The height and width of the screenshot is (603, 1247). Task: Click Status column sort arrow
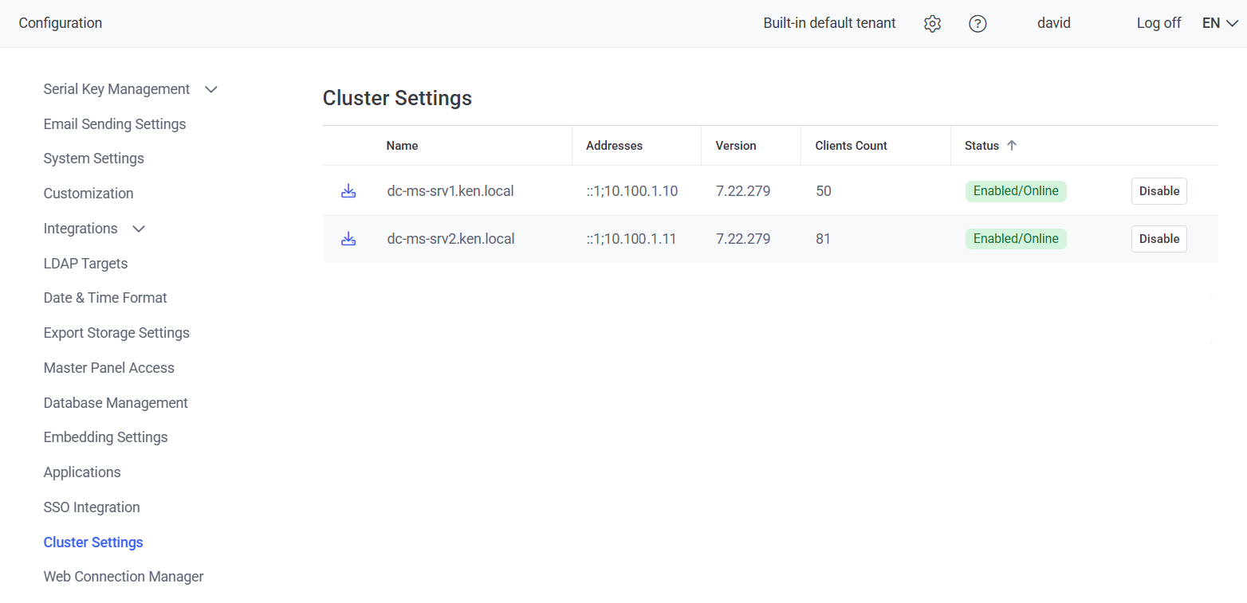(1012, 146)
